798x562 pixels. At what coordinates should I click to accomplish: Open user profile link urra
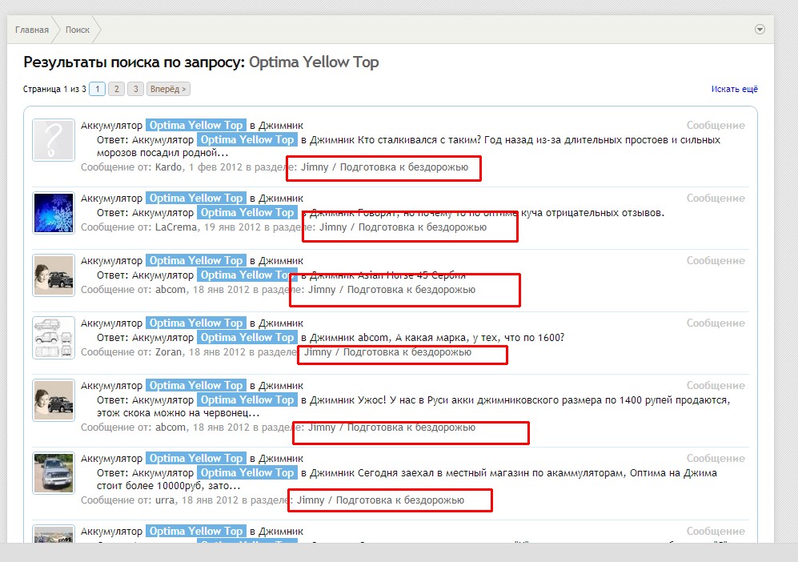[166, 500]
